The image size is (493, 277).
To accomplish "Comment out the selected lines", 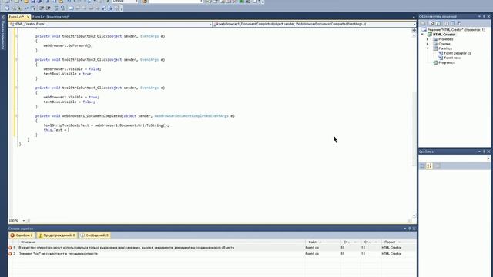I will (56, 8).
